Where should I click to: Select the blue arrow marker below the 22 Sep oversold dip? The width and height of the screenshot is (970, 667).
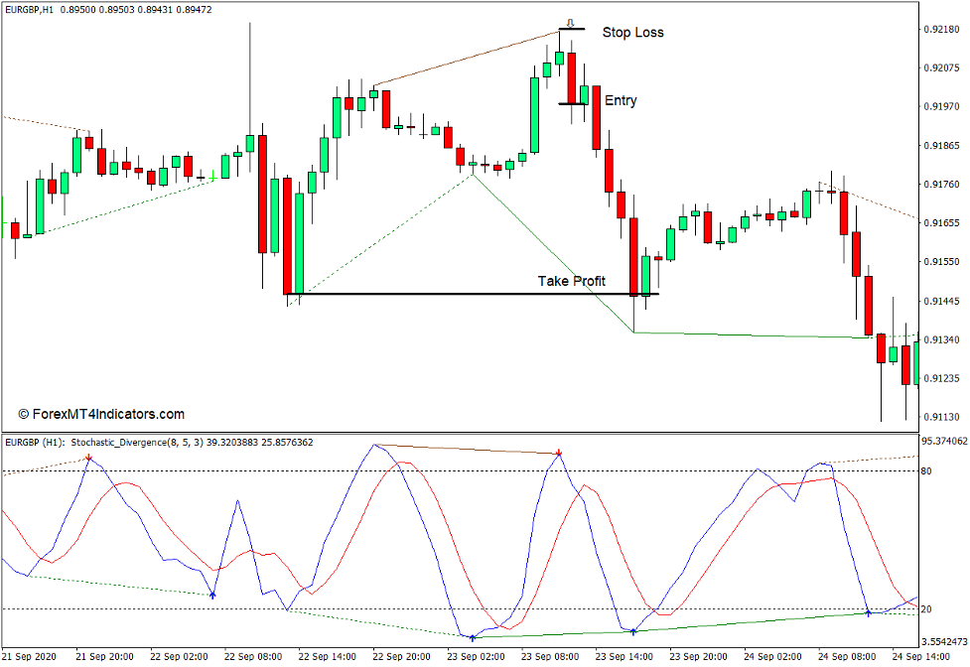213,597
